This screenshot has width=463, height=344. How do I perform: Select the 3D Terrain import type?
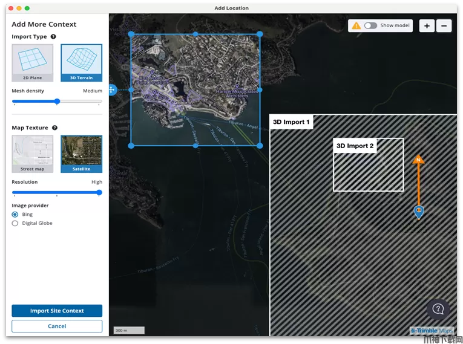click(81, 62)
